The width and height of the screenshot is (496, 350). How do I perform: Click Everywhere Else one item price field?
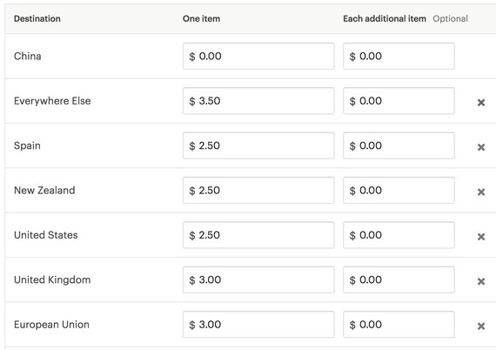point(258,101)
